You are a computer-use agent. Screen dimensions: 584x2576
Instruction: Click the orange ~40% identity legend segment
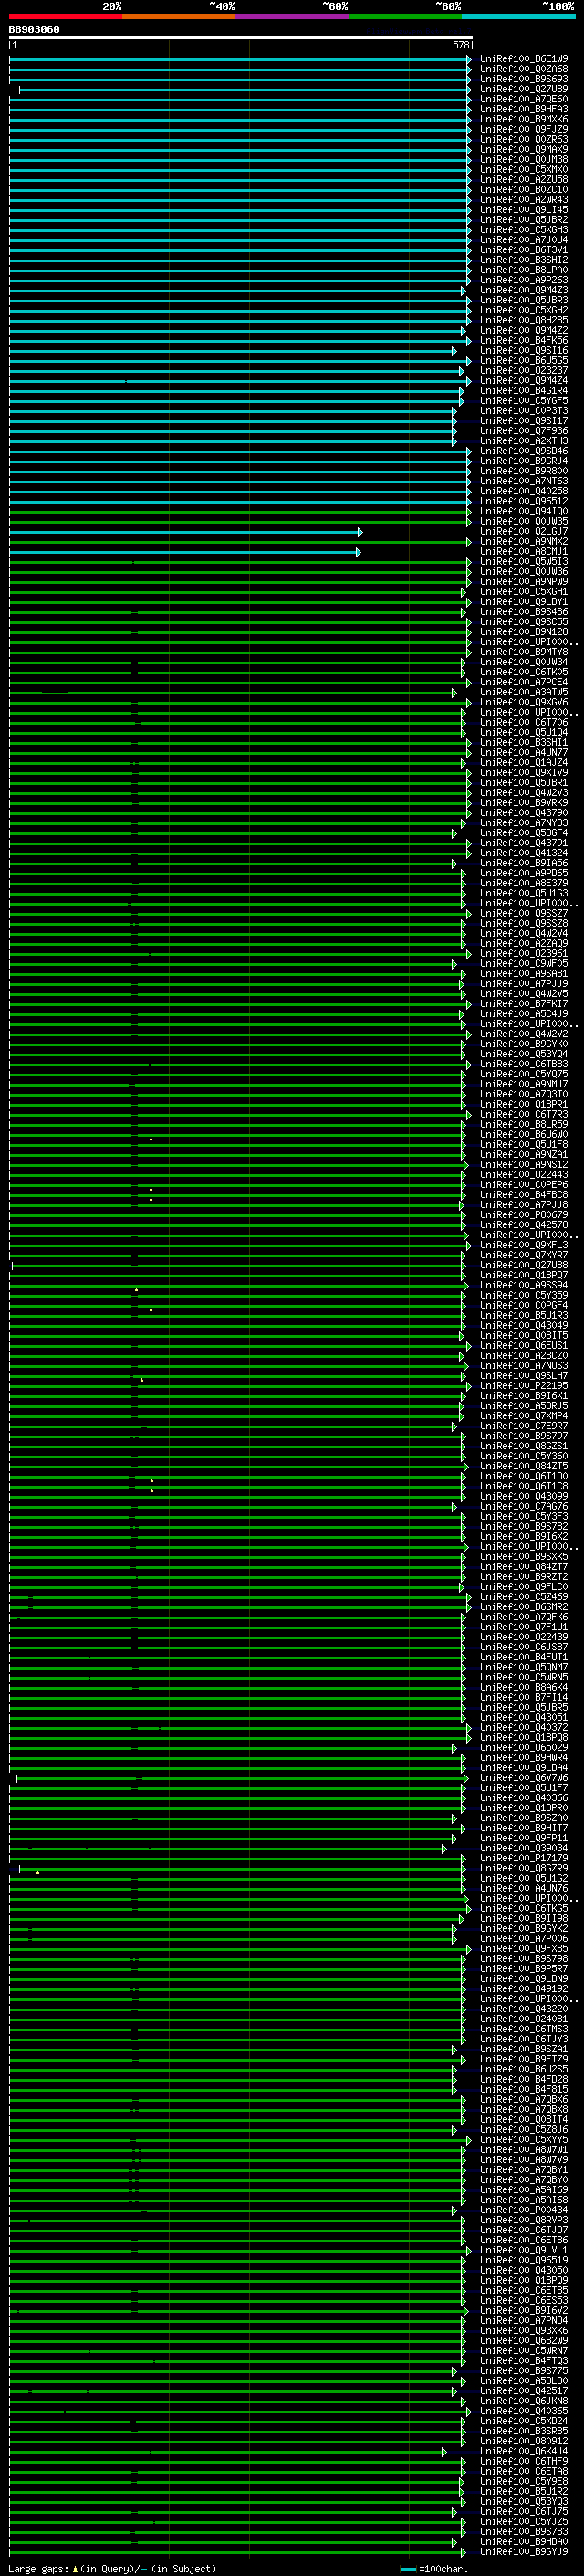[179, 16]
